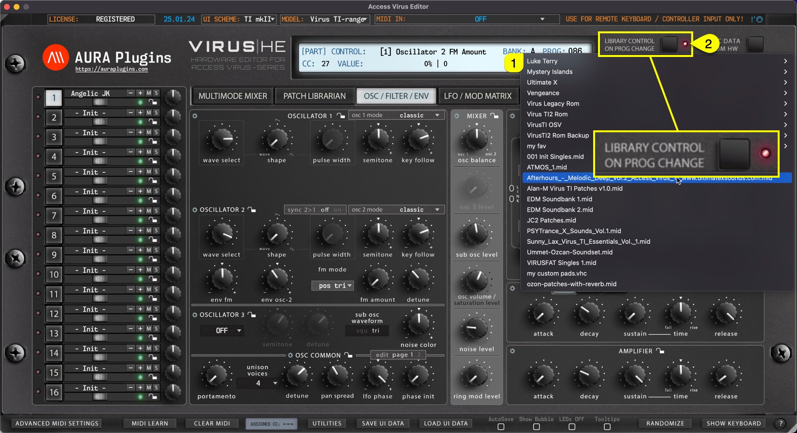The image size is (797, 433).
Task: Open Oscillator 1 gear settings
Action: [195, 116]
